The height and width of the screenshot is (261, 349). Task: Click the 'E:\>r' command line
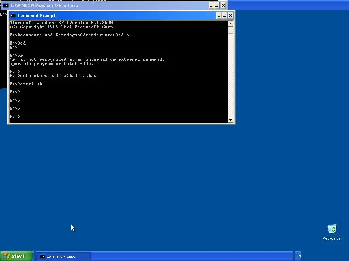click(16, 55)
